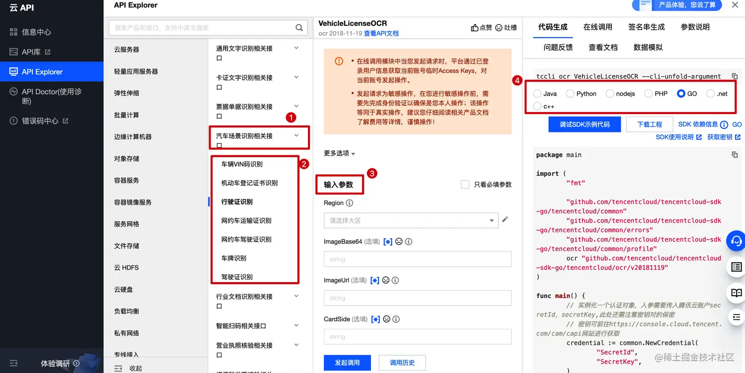Collapse sidebar with 收起 icon
The height and width of the screenshot is (373, 745).
point(119,368)
